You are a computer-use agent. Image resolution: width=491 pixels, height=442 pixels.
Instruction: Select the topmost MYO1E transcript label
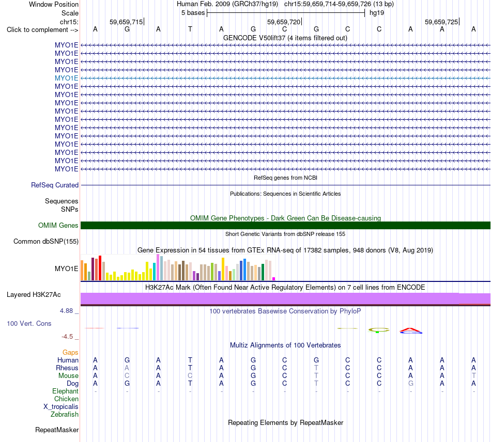(66, 45)
